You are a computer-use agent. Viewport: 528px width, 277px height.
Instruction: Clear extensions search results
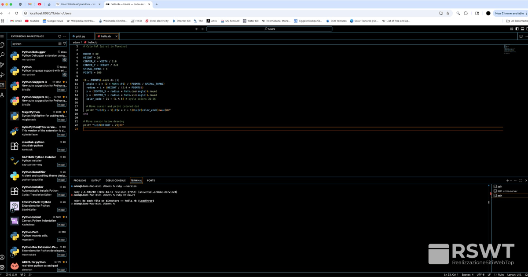pos(60,44)
